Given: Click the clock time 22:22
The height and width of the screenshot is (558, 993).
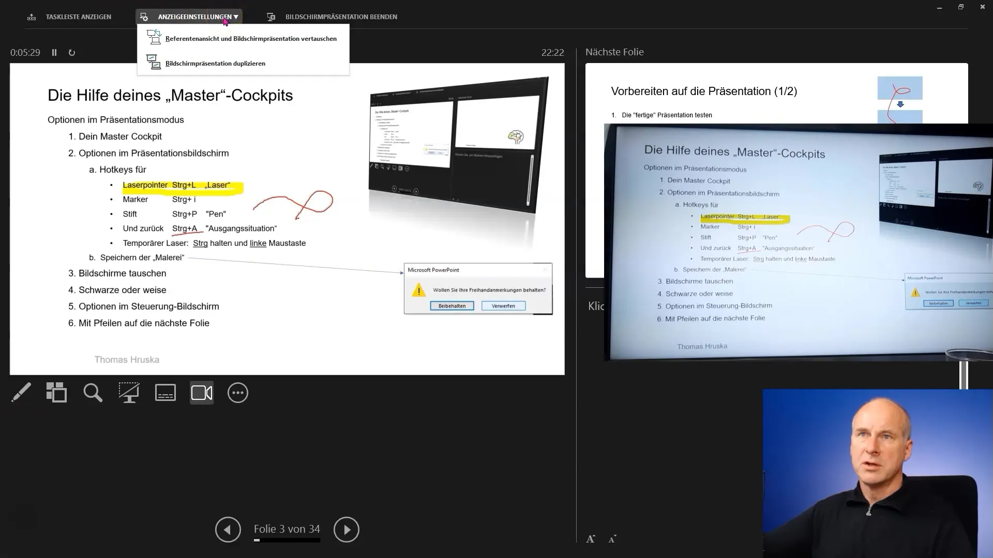Looking at the screenshot, I should (553, 53).
